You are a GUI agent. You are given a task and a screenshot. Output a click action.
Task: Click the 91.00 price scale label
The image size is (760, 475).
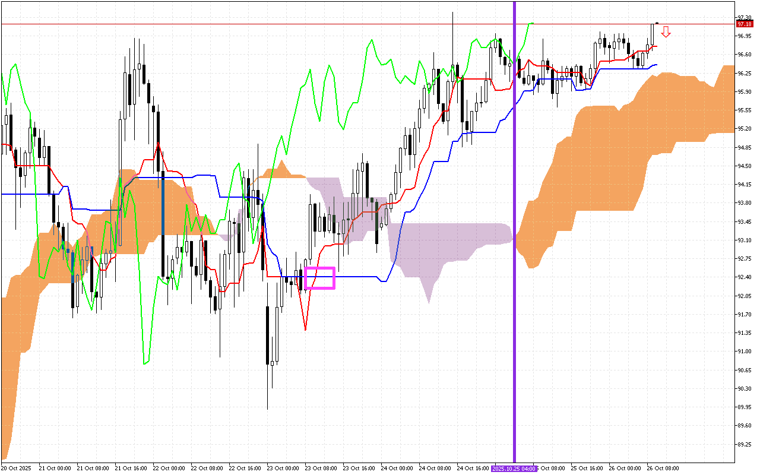pyautogui.click(x=743, y=351)
